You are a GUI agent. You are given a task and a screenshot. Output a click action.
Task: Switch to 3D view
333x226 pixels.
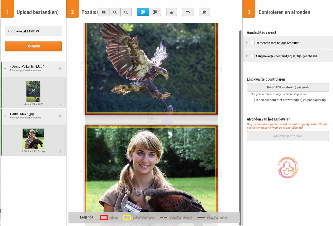tap(155, 12)
